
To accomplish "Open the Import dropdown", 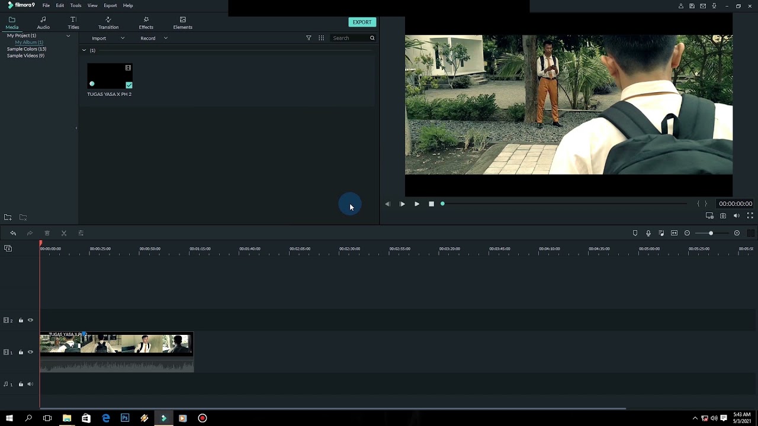I will [x=108, y=38].
